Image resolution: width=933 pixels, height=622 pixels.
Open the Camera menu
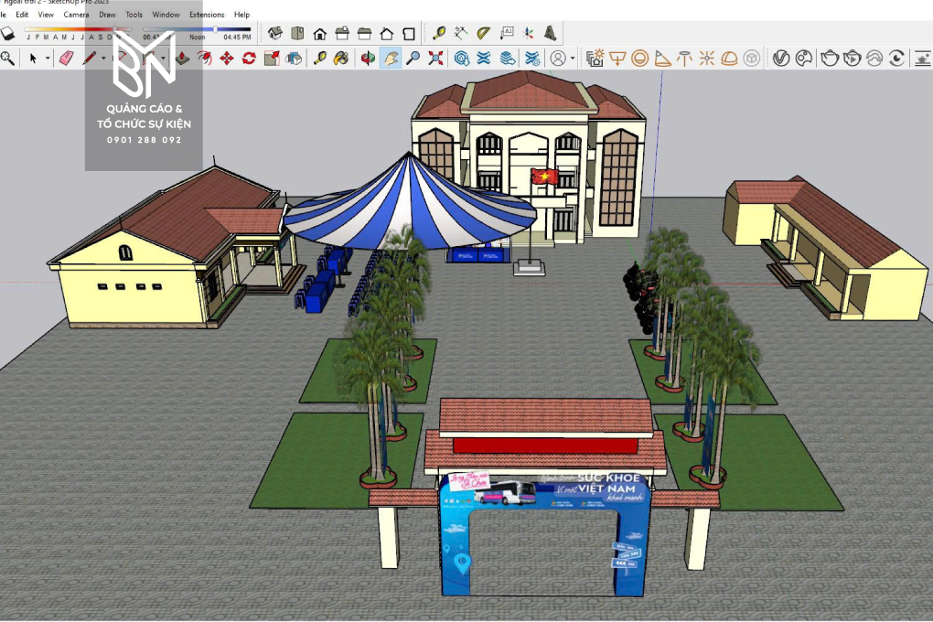pyautogui.click(x=76, y=15)
